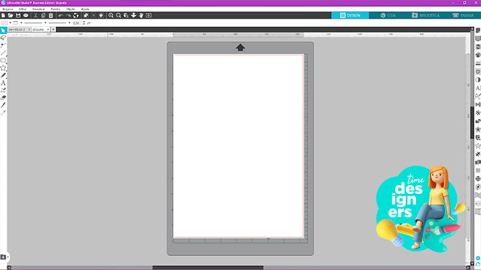Save the document with floppy icon
Screen dimensions: 481x270
[x=18, y=15]
